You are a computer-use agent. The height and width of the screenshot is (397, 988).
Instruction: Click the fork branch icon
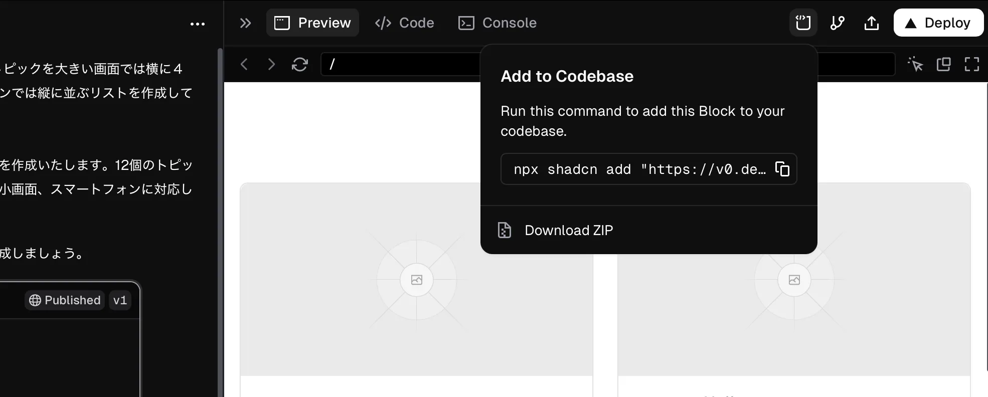tap(837, 23)
